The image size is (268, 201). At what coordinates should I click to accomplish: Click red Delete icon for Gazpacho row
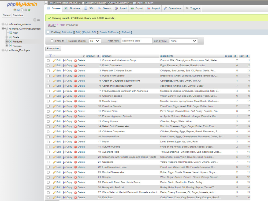(x=76, y=162)
